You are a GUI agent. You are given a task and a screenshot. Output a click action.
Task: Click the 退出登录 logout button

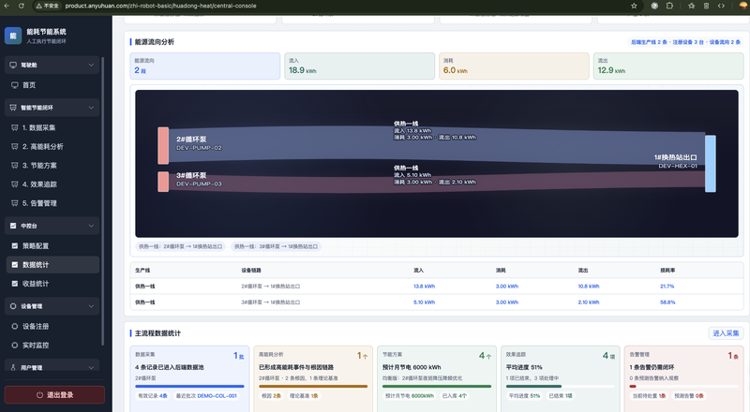tap(54, 395)
